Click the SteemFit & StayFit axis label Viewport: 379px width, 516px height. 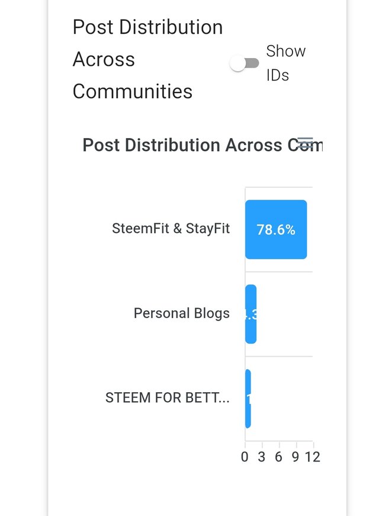coord(171,229)
